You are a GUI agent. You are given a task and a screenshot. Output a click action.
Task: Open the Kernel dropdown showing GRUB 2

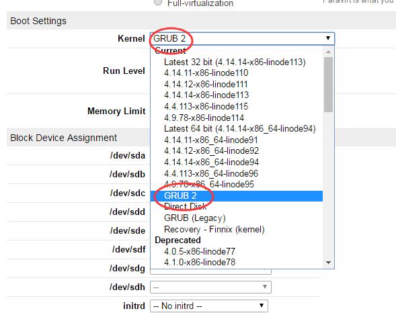tap(242, 38)
